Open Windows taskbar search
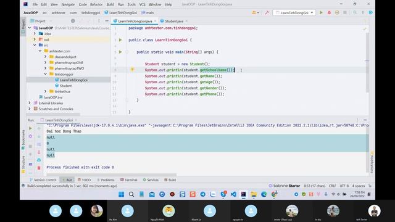This screenshot has height=222, width=395. click(131, 194)
